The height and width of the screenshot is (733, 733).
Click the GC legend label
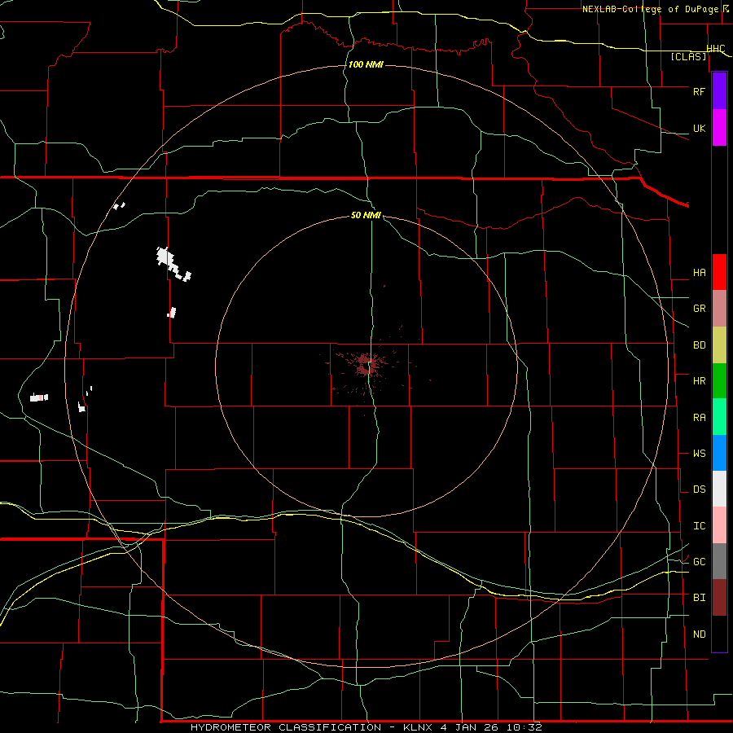click(699, 562)
